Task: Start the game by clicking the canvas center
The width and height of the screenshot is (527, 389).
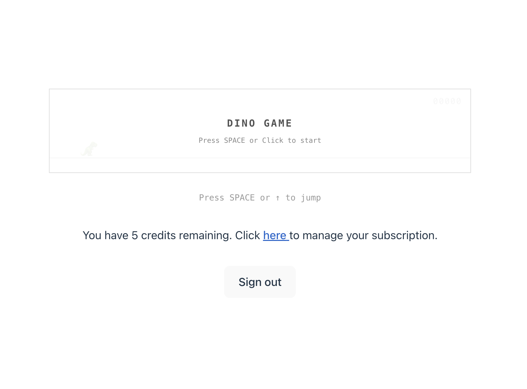Action: point(260,131)
